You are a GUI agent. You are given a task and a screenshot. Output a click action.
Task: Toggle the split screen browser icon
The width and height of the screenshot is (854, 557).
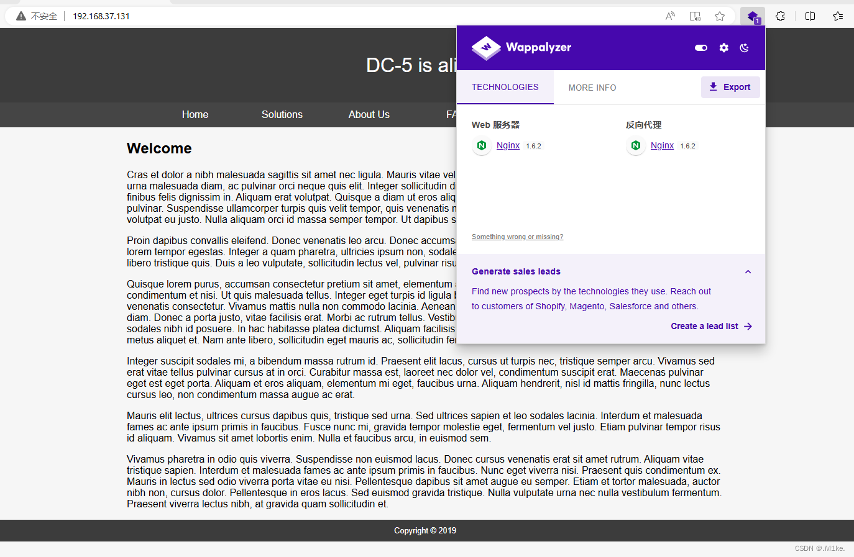[x=810, y=16]
